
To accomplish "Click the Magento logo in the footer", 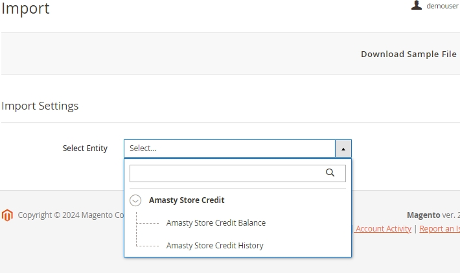I will [7, 215].
